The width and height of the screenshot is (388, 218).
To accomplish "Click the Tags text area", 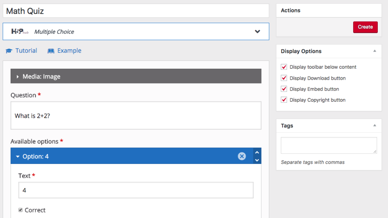I will (x=329, y=145).
